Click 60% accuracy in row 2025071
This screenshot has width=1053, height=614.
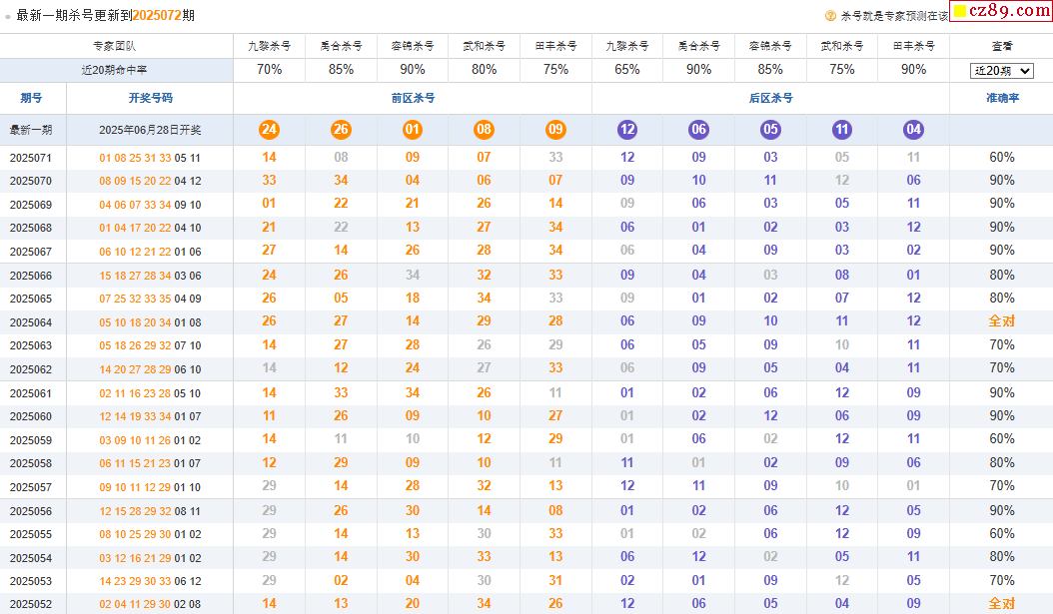[1001, 157]
